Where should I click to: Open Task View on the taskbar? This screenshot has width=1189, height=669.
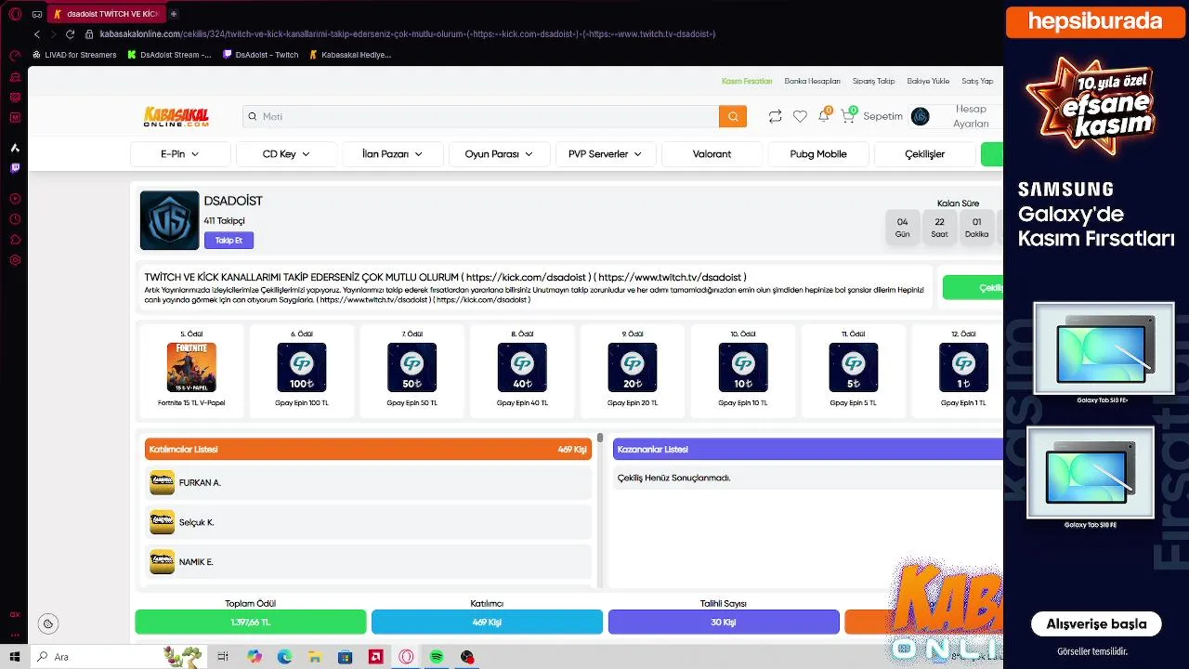(x=223, y=657)
